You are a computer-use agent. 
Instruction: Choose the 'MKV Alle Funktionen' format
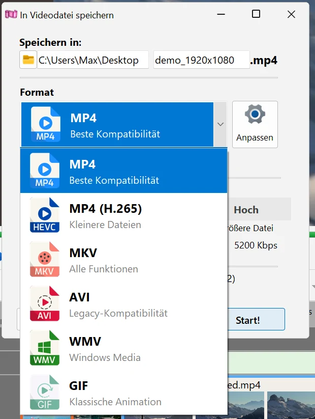124,259
